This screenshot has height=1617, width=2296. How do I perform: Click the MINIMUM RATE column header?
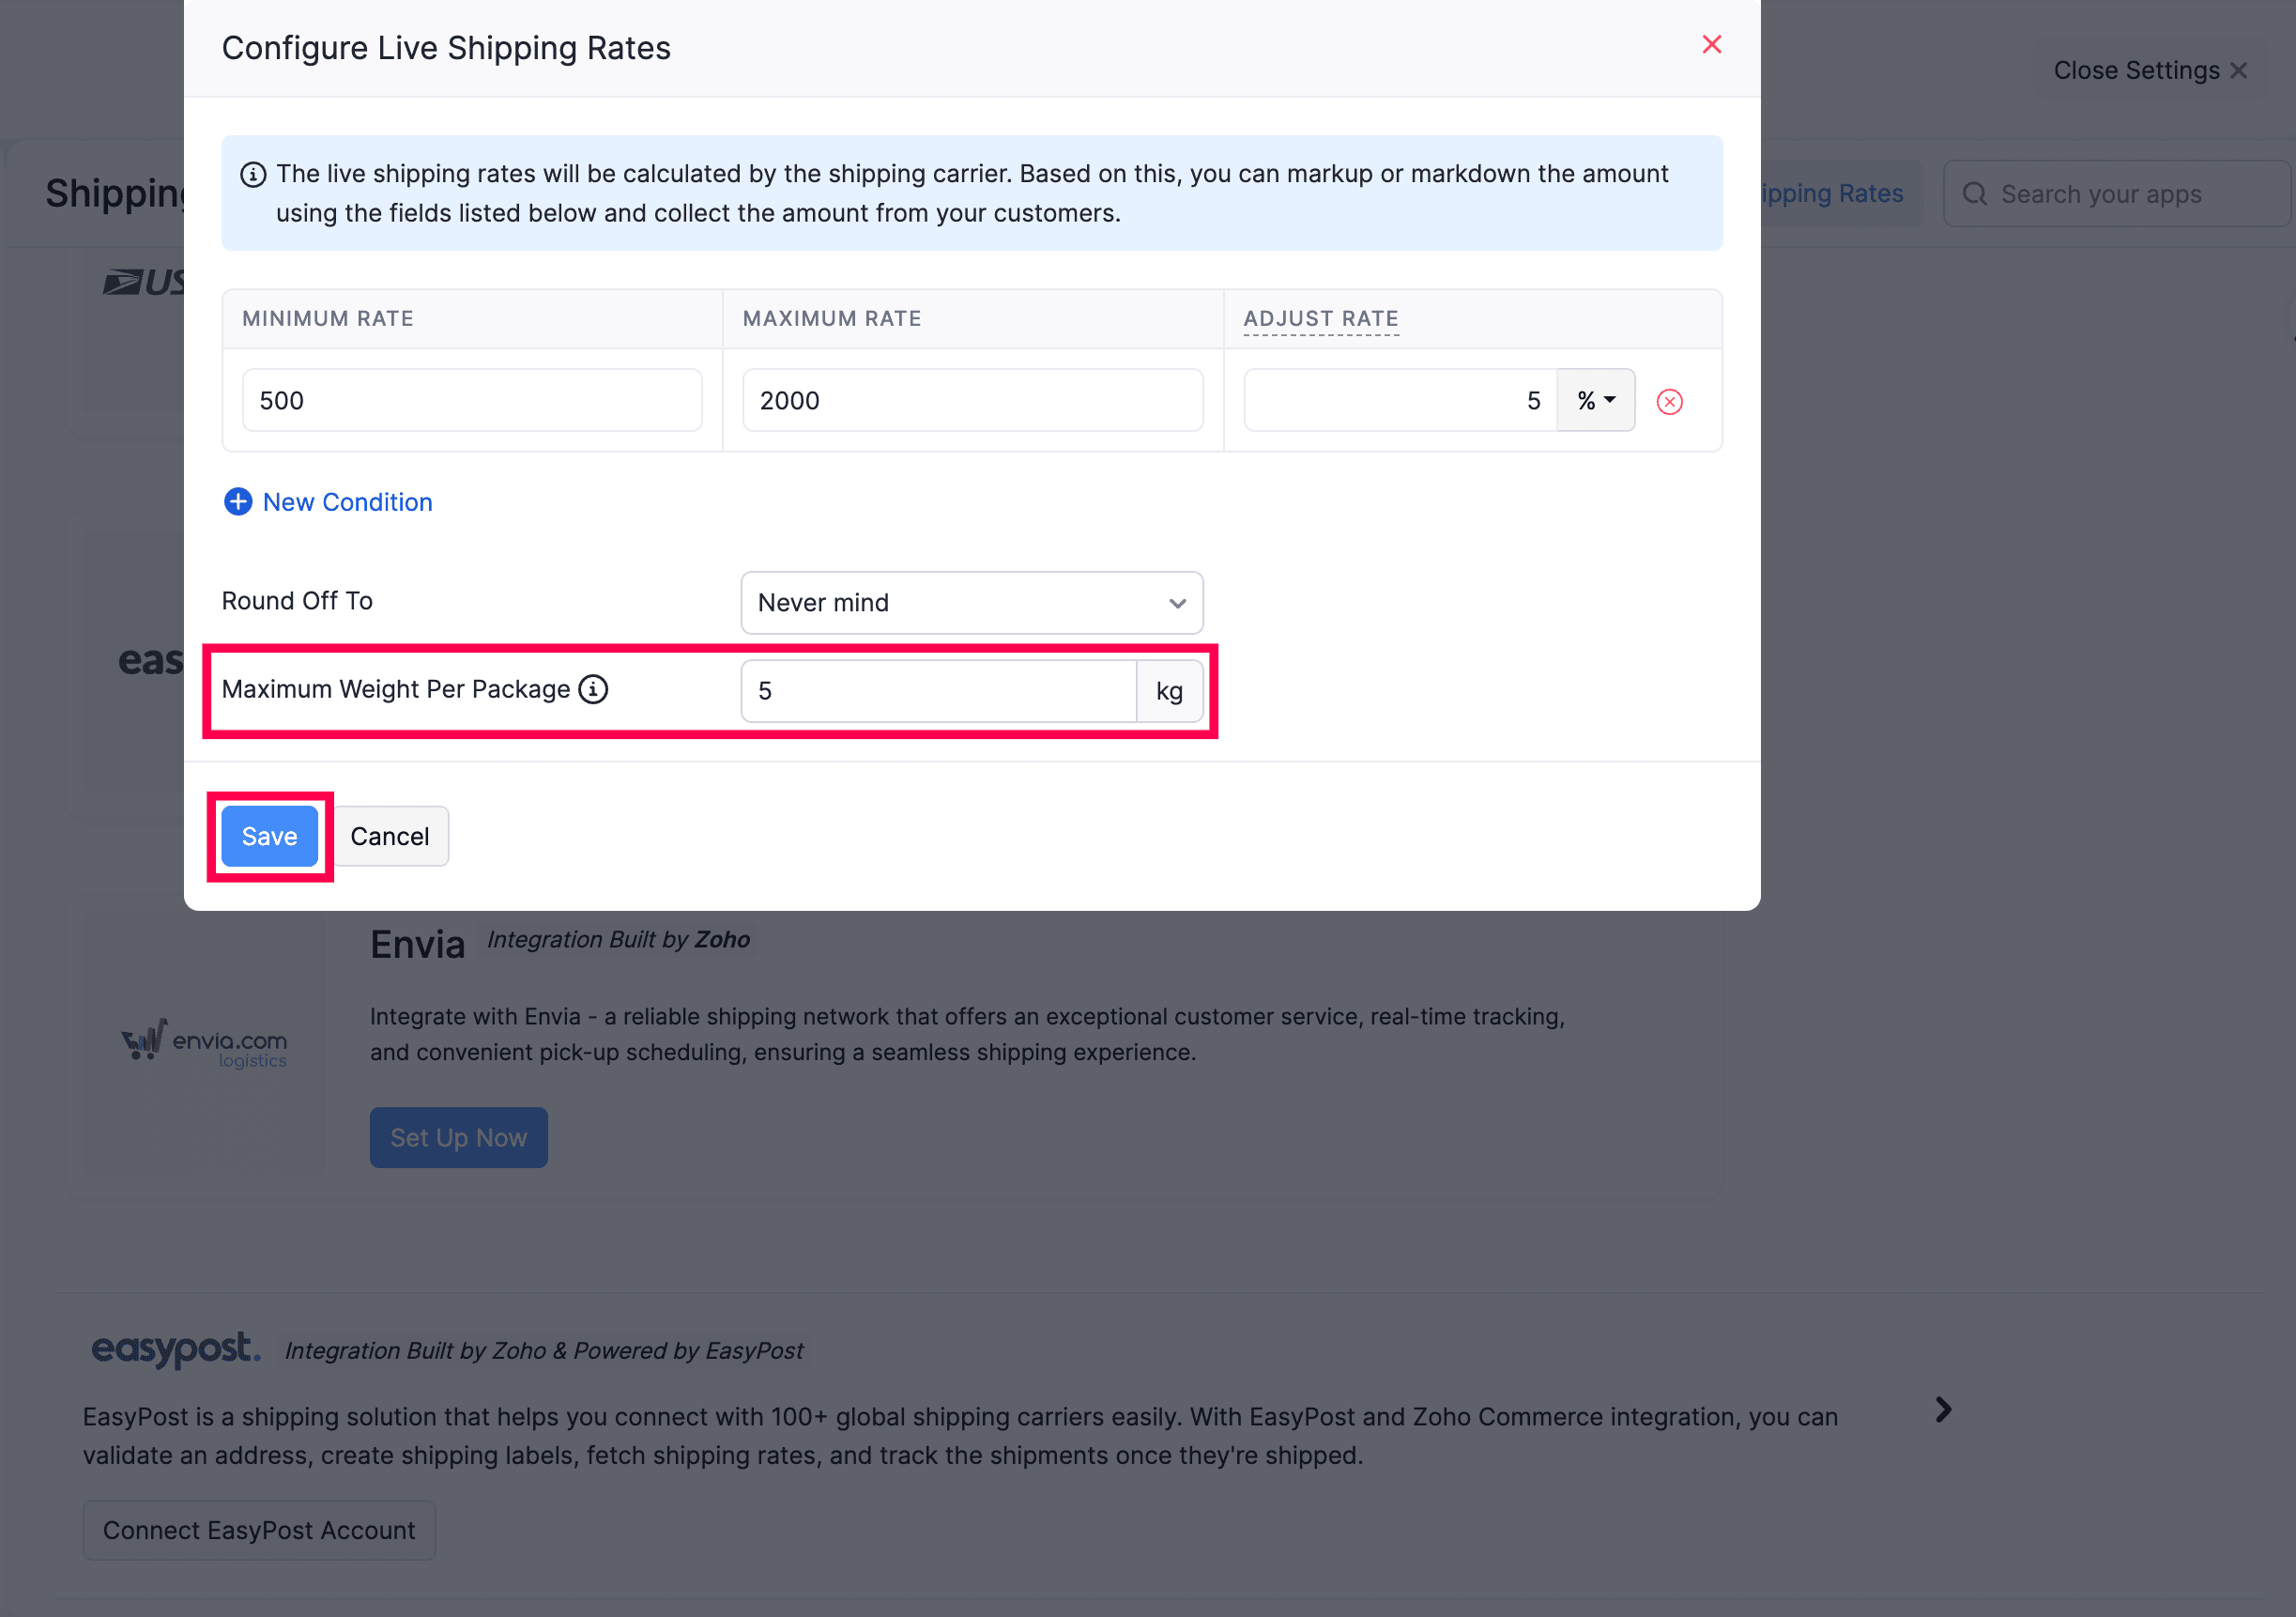click(327, 318)
